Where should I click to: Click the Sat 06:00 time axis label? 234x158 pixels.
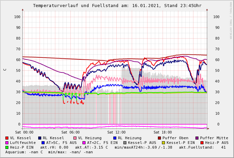pyautogui.click(x=70, y=132)
